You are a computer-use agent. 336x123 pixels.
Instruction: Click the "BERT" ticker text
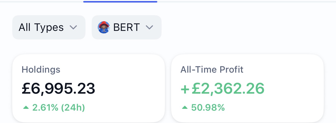(x=127, y=27)
